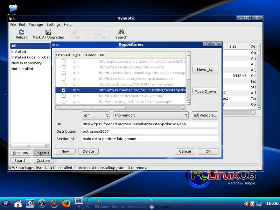The width and height of the screenshot is (280, 210).
Task: Launch the red lifebuoy panel application
Action: [x=54, y=204]
